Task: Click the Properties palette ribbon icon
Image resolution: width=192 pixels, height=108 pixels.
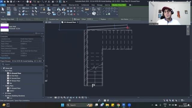Action: 9,13
